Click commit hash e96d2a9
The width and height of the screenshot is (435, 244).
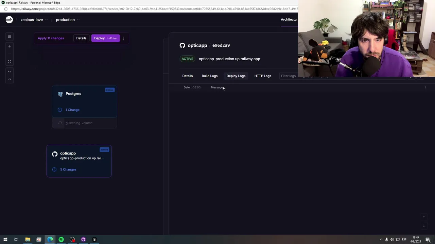tap(221, 45)
